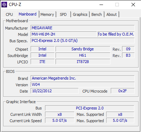Screen dimensions: 141x132
Task: Click the CPU Microcode 0x2F field
Action: 123,91
